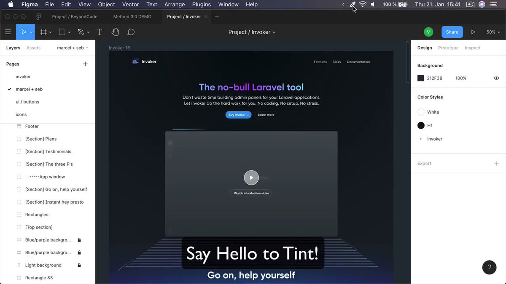Open Pen tool options dropdown arrow
The image size is (506, 284).
88,32
